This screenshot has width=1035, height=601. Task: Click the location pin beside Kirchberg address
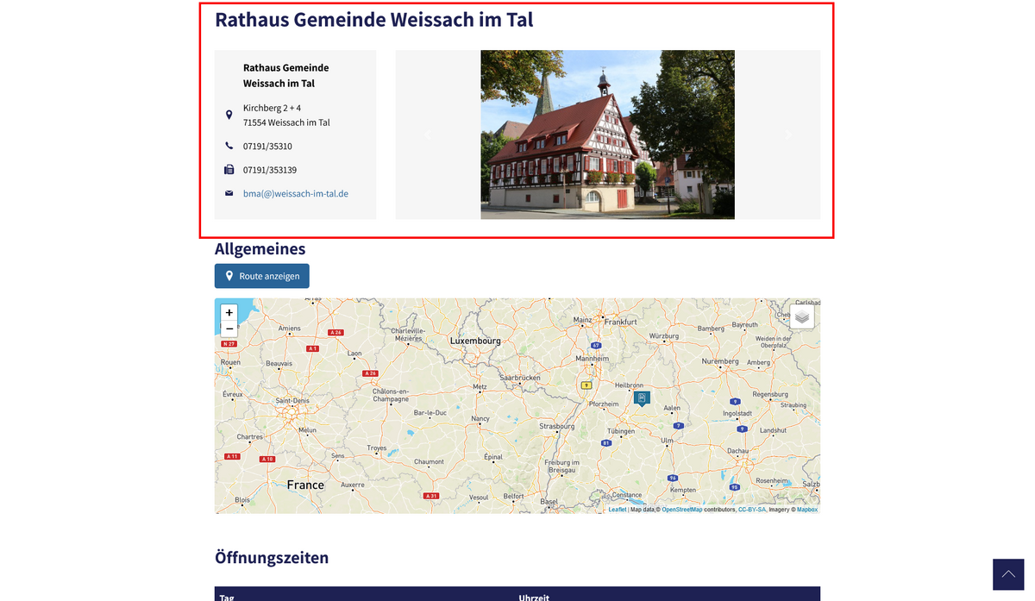click(x=229, y=115)
